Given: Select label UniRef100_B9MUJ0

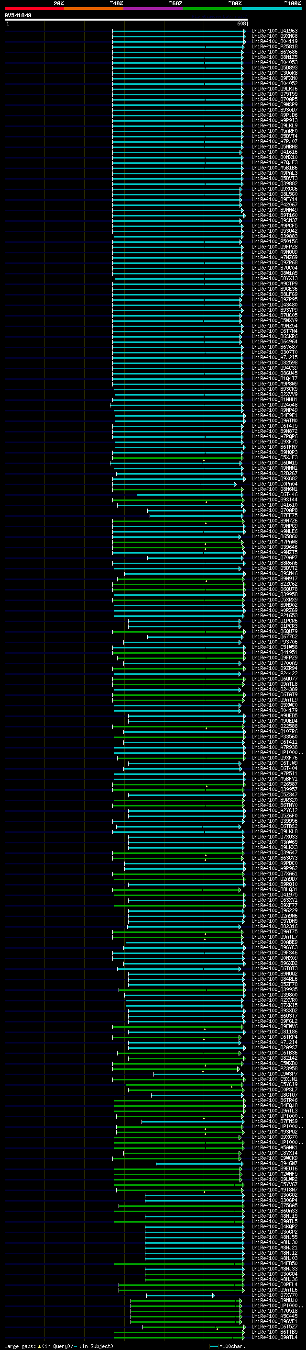Looking at the screenshot, I should pos(274,1300).
